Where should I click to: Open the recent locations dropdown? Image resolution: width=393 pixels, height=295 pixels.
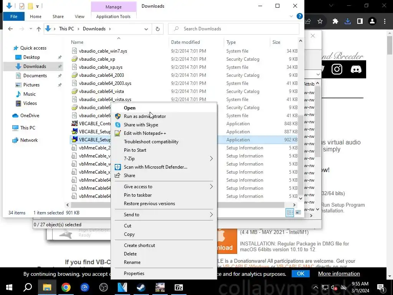(31, 29)
